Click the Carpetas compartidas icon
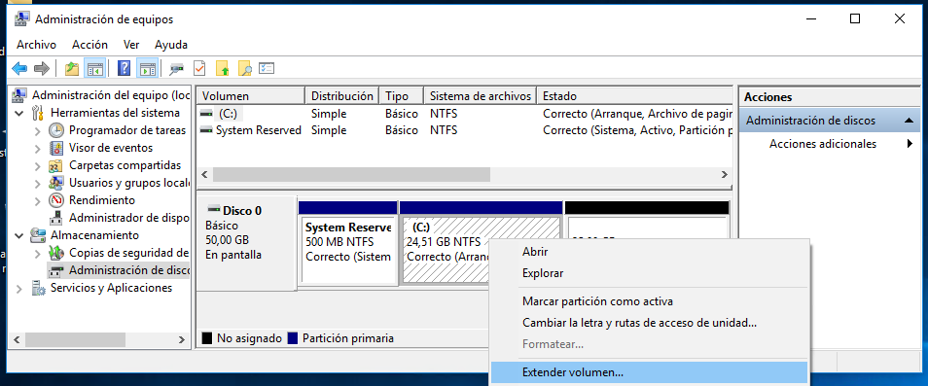The image size is (928, 386). coord(56,165)
